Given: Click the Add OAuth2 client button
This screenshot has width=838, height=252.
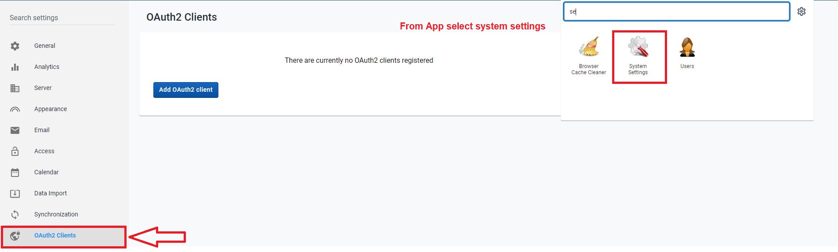Looking at the screenshot, I should (x=186, y=90).
